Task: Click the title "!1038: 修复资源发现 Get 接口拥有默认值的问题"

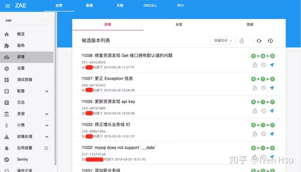Action: (127, 56)
